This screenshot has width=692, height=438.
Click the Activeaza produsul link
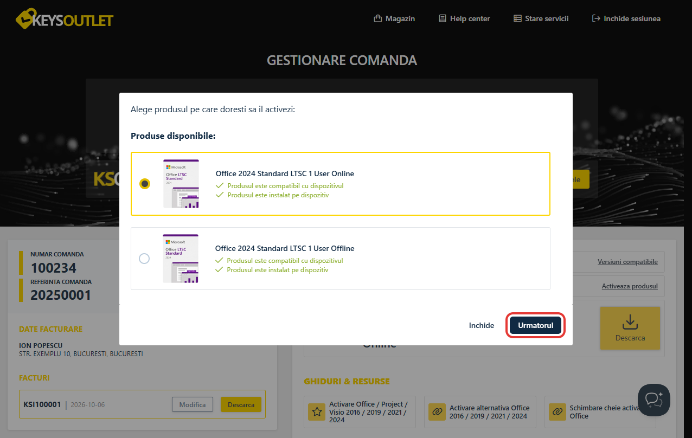pyautogui.click(x=630, y=286)
